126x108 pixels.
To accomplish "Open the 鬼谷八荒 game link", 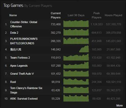I will (16, 49).
